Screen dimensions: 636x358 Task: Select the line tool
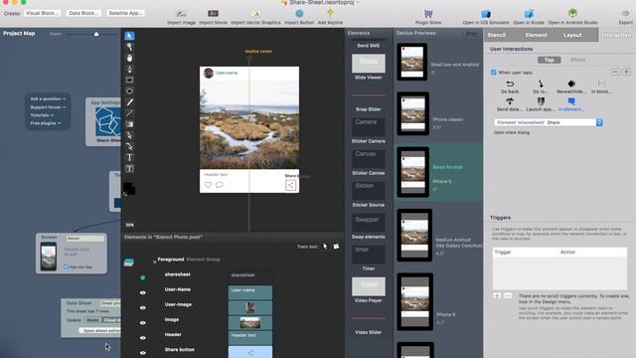click(x=129, y=113)
